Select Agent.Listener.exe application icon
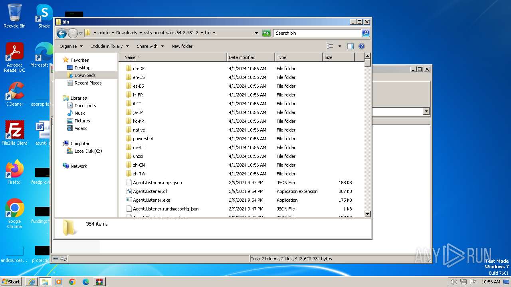 [x=129, y=200]
